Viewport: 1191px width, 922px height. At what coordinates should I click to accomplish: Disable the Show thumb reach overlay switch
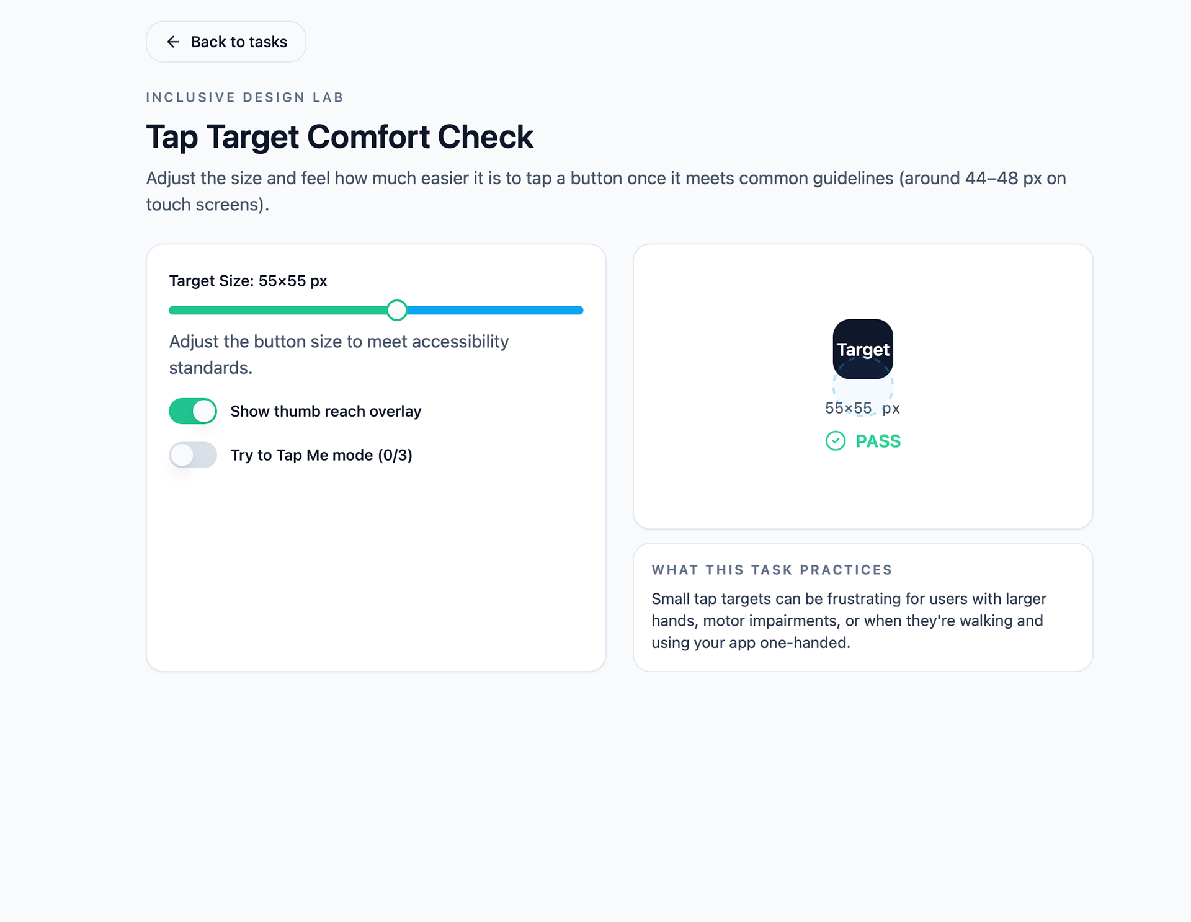[x=193, y=411]
